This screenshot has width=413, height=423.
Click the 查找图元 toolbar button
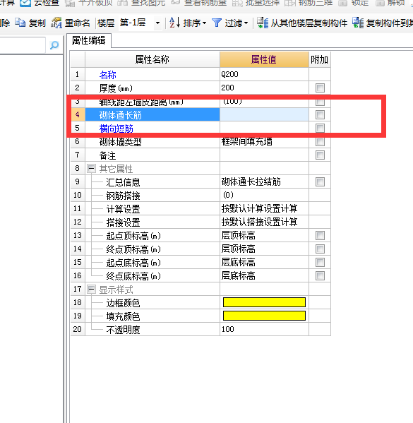click(141, 3)
